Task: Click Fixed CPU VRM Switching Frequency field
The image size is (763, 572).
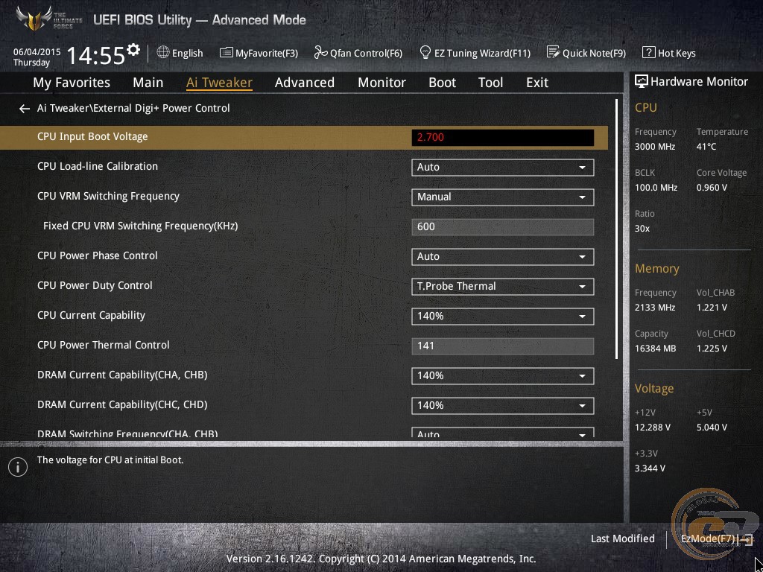Action: point(503,227)
